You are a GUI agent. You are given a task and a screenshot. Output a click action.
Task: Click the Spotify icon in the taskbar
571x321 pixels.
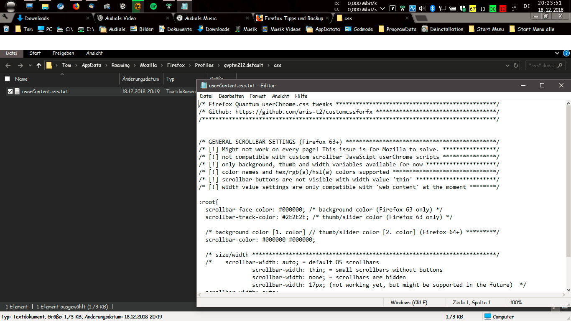[x=153, y=6]
